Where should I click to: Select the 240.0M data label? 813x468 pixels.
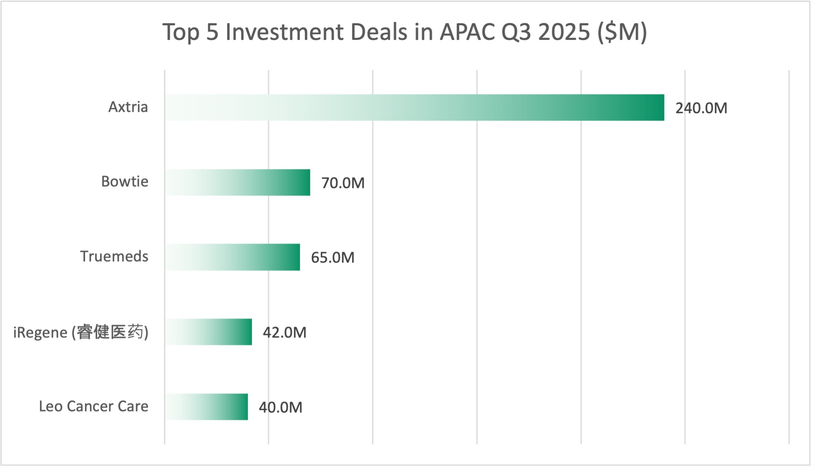coord(701,108)
